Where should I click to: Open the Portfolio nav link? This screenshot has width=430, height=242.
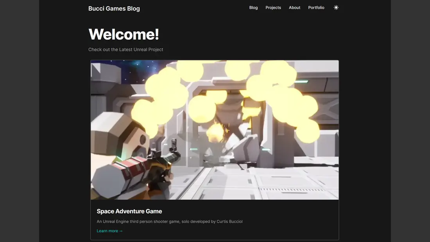tap(316, 8)
